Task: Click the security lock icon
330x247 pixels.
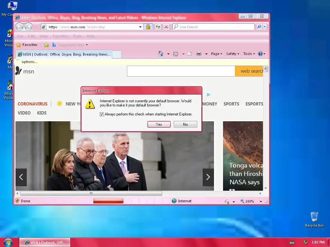Action: [x=148, y=27]
